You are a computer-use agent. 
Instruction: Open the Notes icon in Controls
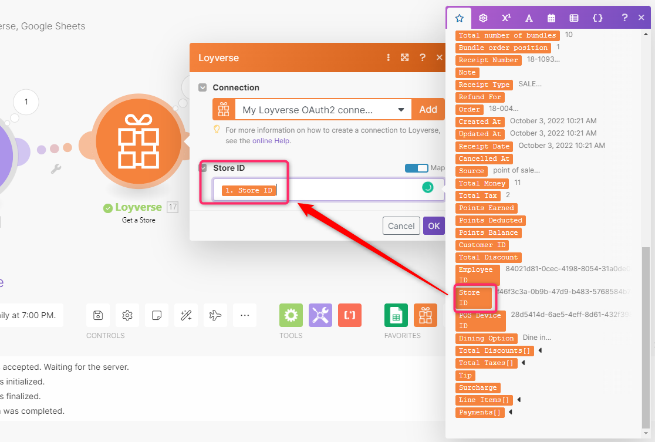pos(157,315)
